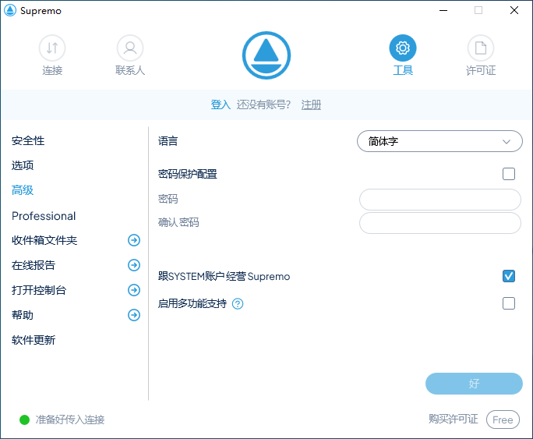Click the 好 OK button

click(474, 384)
